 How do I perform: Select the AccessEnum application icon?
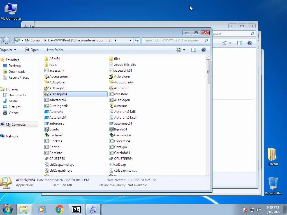(46, 76)
